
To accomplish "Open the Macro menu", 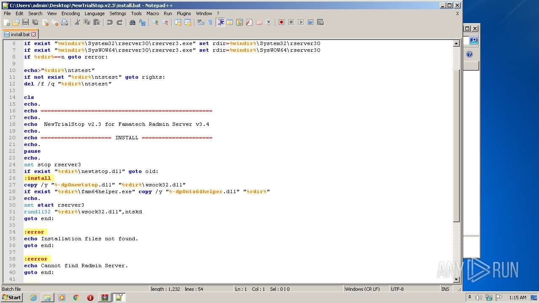I will pos(153,13).
